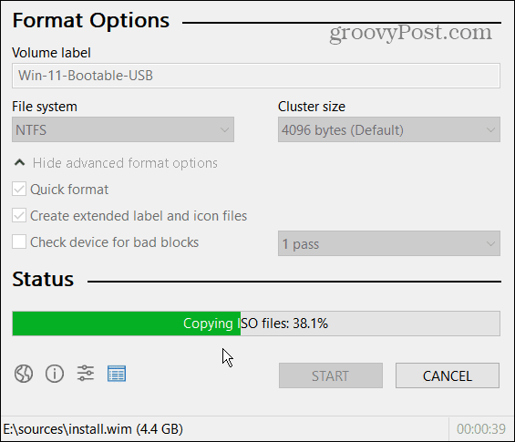This screenshot has height=442, width=515.
Task: Open the About info icon
Action: point(54,374)
